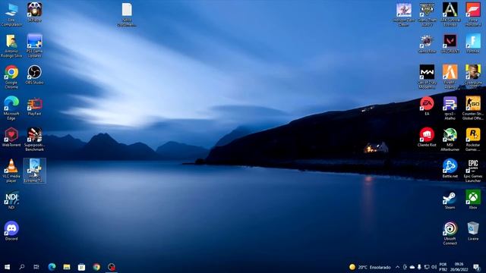Viewport: 486px width, 273px height.
Task: Launch Cyberpunk 2077 shortcut
Action: pyautogui.click(x=473, y=77)
